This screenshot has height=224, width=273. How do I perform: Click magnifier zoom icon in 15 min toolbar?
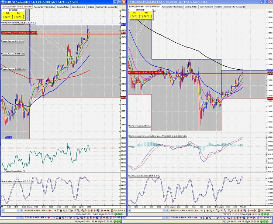point(229,210)
